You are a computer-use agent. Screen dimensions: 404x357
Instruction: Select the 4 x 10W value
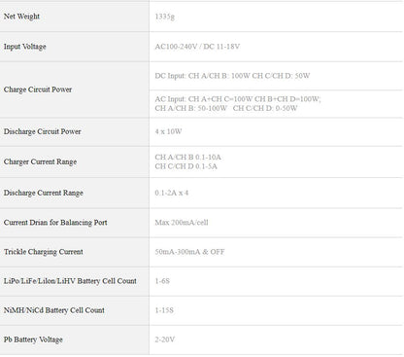pyautogui.click(x=168, y=131)
